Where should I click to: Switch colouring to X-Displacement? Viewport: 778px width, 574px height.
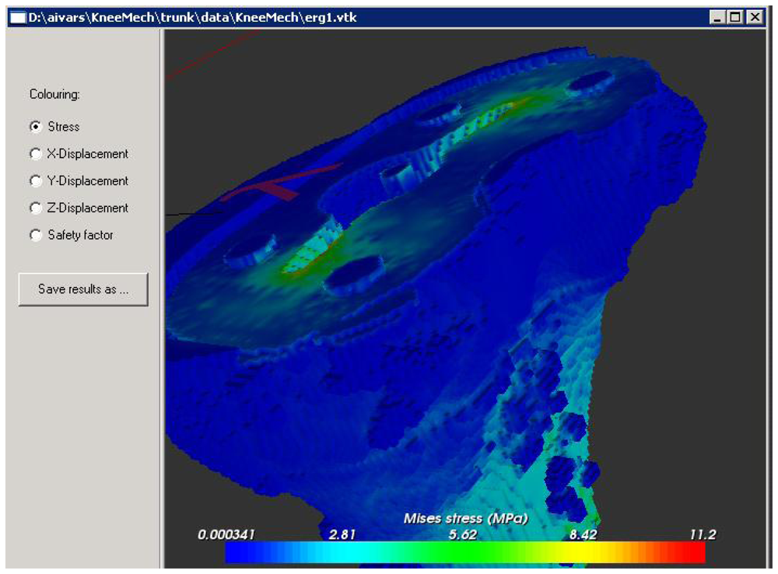(36, 154)
